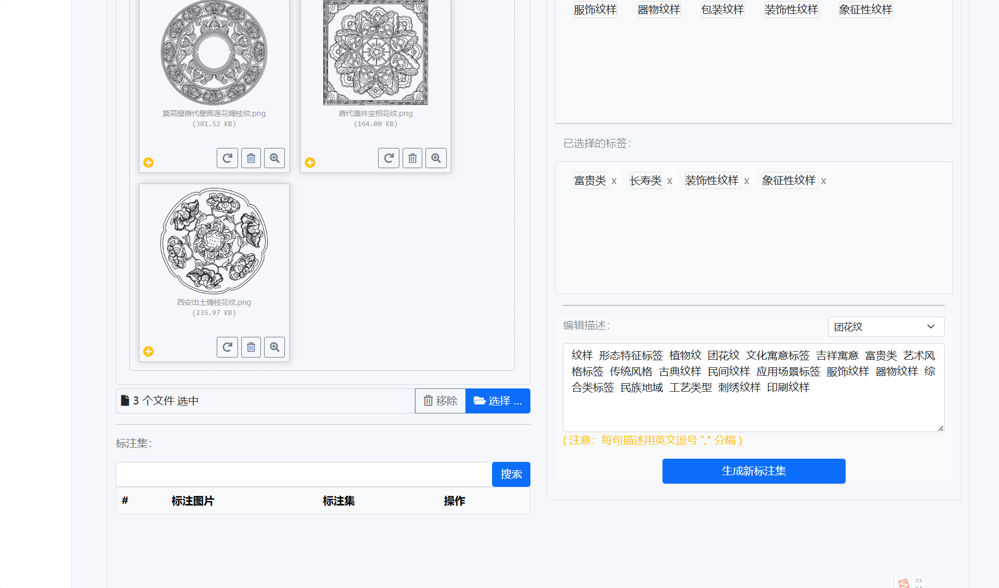
Task: Click the 装饰性纹样 selected tag label
Action: [712, 180]
